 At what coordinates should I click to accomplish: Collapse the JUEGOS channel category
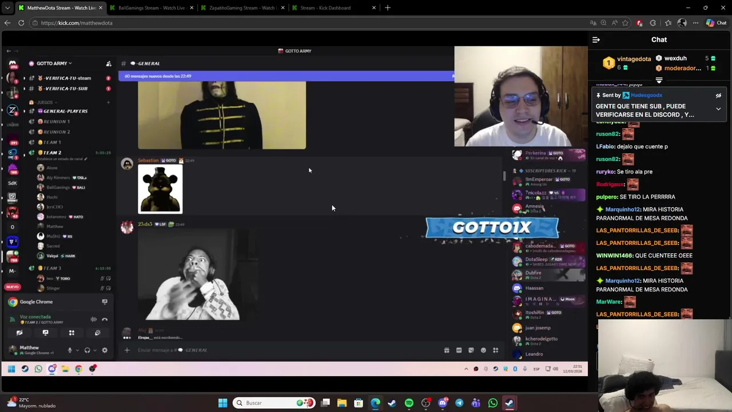(45, 102)
